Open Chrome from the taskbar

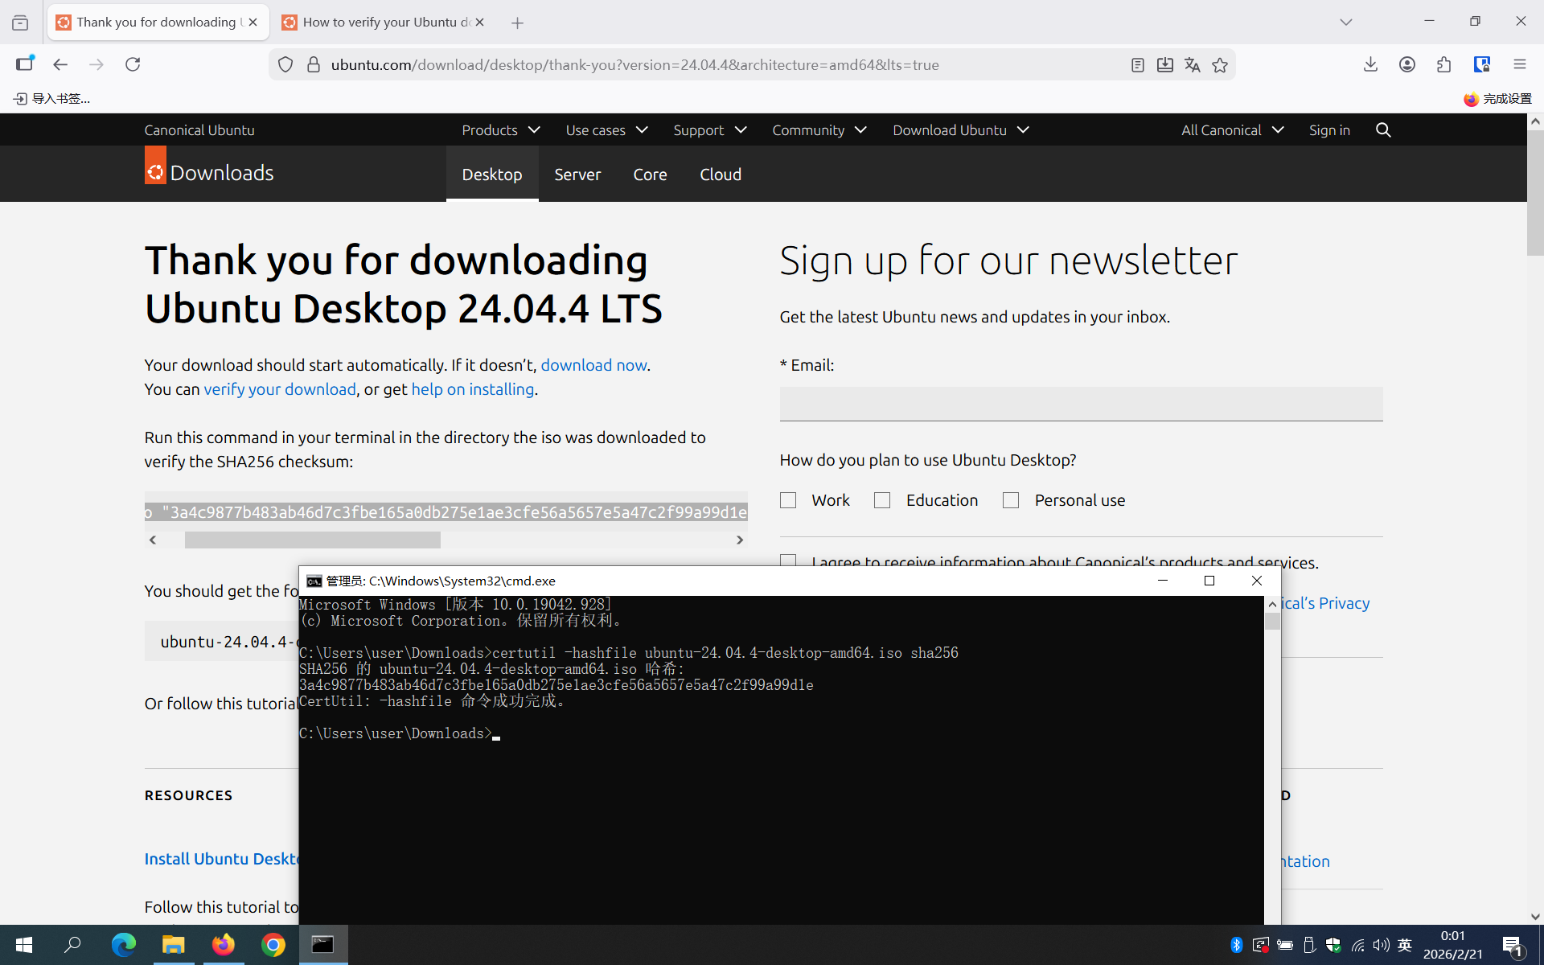273,945
